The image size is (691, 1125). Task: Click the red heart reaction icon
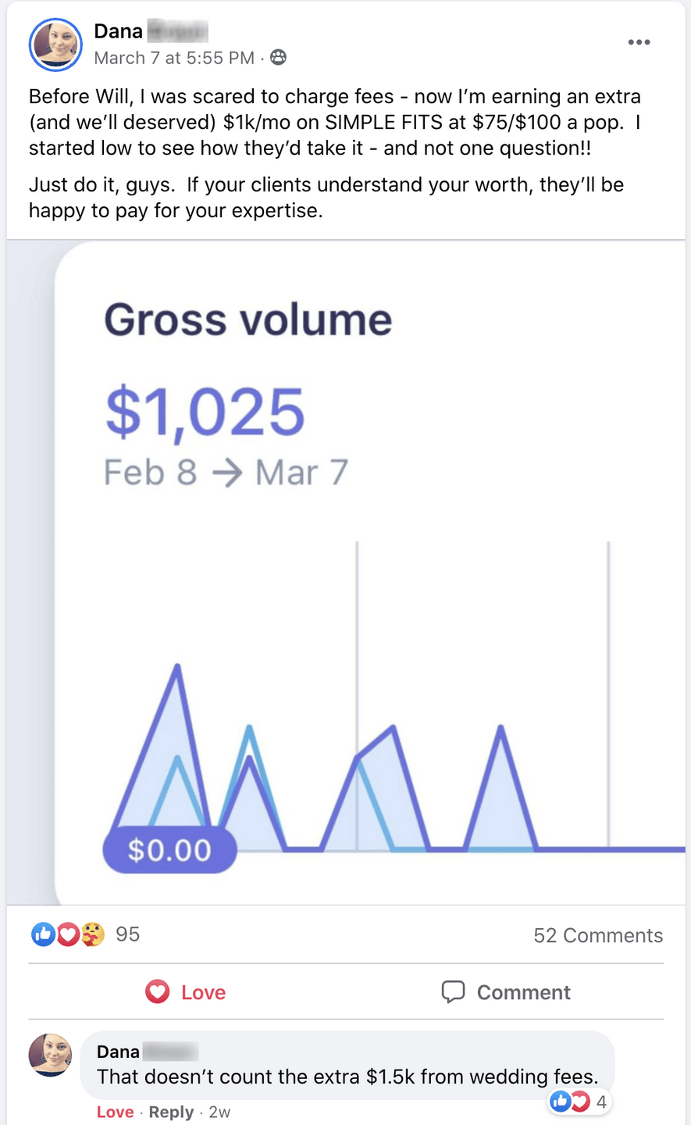pos(68,934)
